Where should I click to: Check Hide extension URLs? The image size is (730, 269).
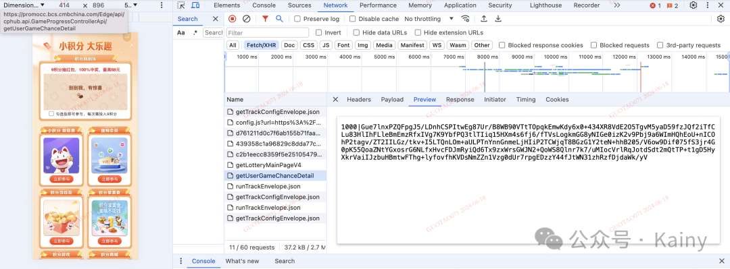[418, 32]
